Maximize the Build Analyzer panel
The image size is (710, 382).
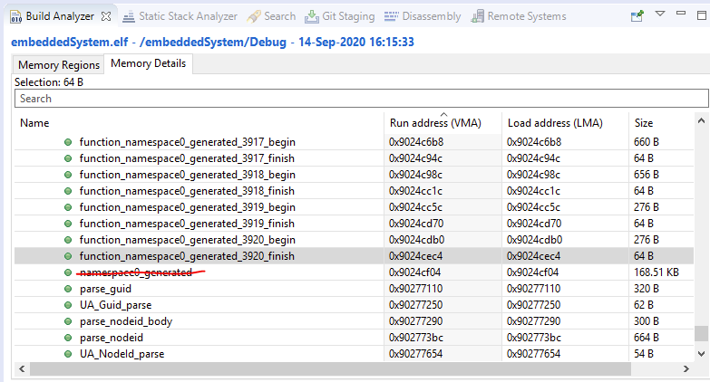pyautogui.click(x=702, y=15)
